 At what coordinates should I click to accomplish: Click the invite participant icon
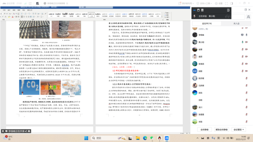[x=248, y=17]
